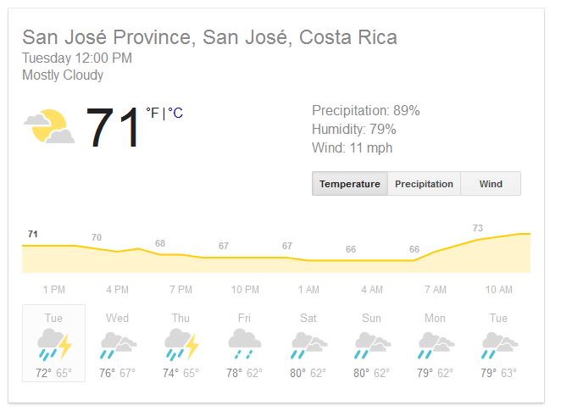Image resolution: width=572 pixels, height=411 pixels.
Task: Select Tuesday's thunderstorm forecast icon
Action: click(53, 345)
